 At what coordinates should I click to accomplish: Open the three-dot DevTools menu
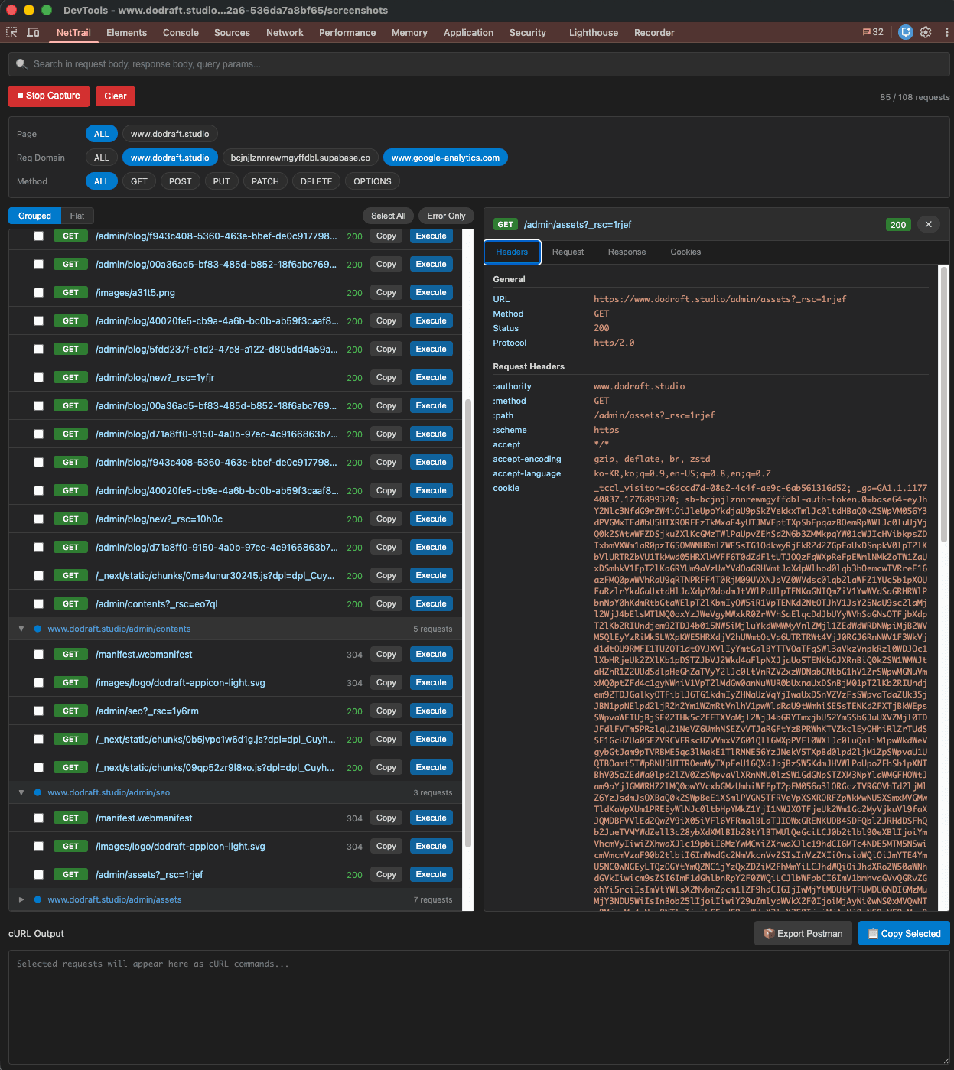[946, 32]
